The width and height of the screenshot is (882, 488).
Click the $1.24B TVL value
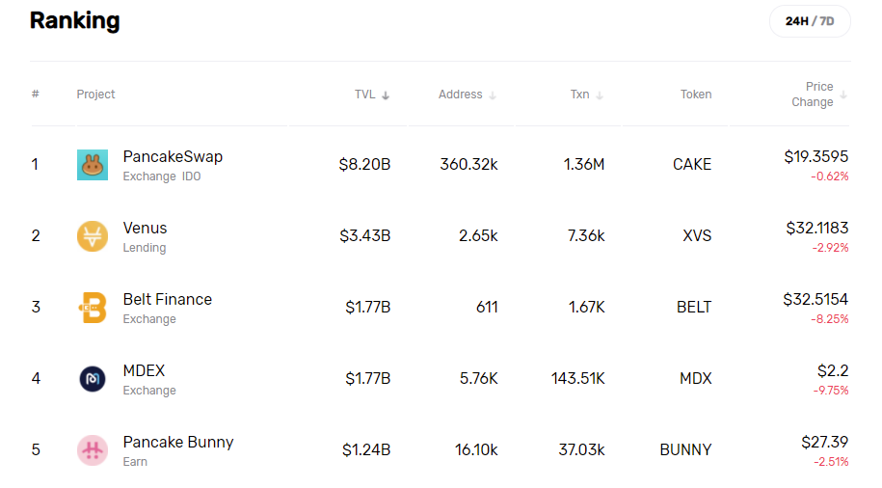pos(366,450)
